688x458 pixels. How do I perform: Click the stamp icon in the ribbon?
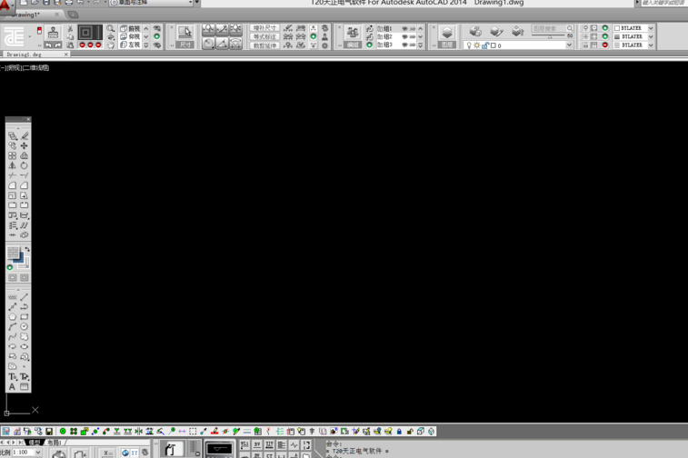[53, 32]
